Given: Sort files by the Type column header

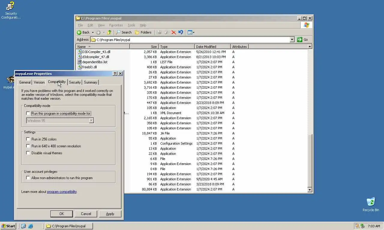Looking at the screenshot, I should (176, 47).
